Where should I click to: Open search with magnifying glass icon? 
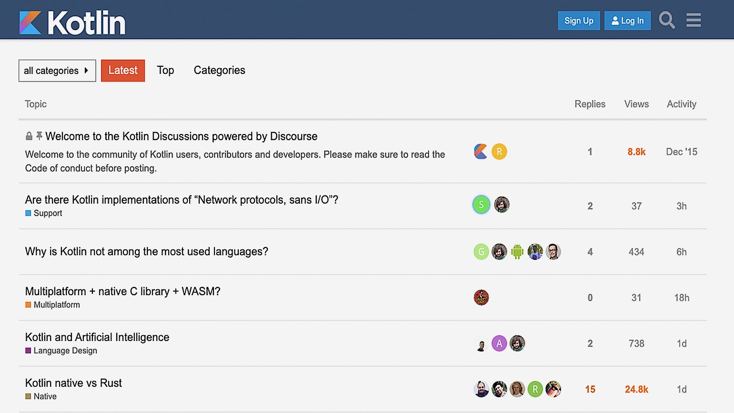(666, 21)
